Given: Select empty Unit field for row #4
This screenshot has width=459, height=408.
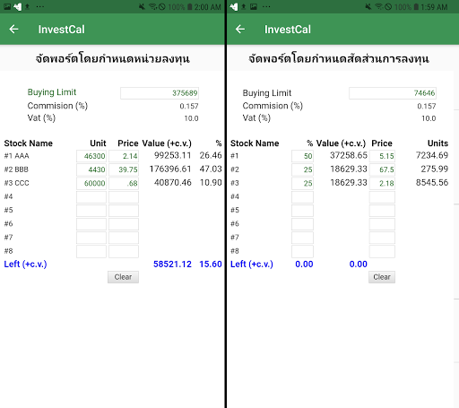Looking at the screenshot, I should (91, 197).
